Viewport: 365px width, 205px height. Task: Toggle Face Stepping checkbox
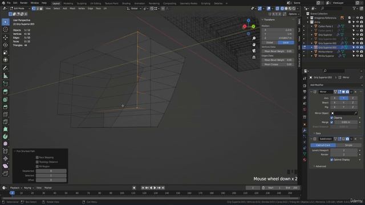click(x=37, y=157)
